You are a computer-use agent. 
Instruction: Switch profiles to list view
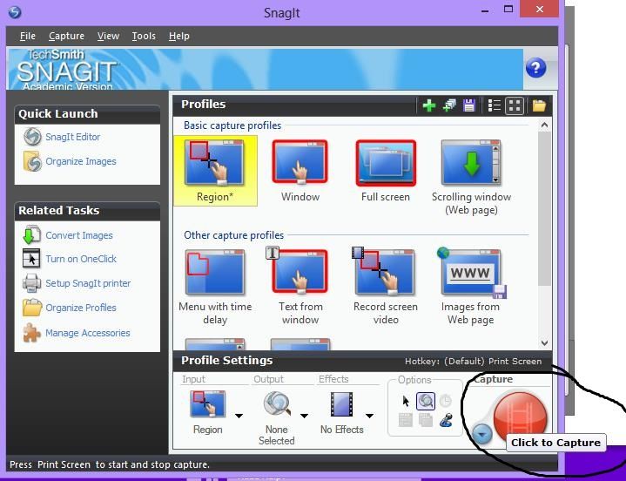495,105
